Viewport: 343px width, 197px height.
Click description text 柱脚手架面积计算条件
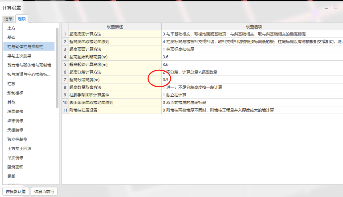[x=89, y=95]
